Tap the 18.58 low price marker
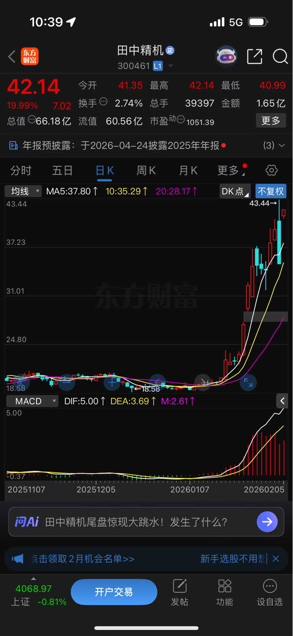Viewport: 293px width, 636px height. [147, 389]
